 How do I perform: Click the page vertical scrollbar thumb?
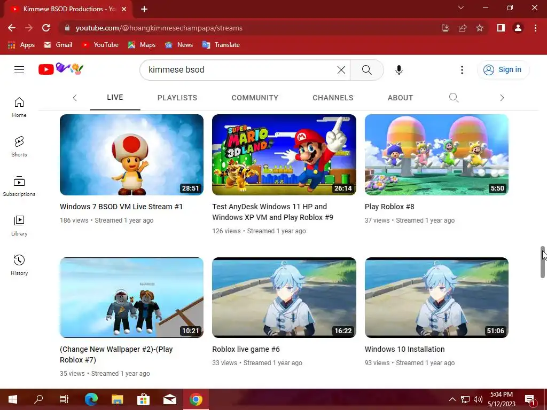[543, 262]
